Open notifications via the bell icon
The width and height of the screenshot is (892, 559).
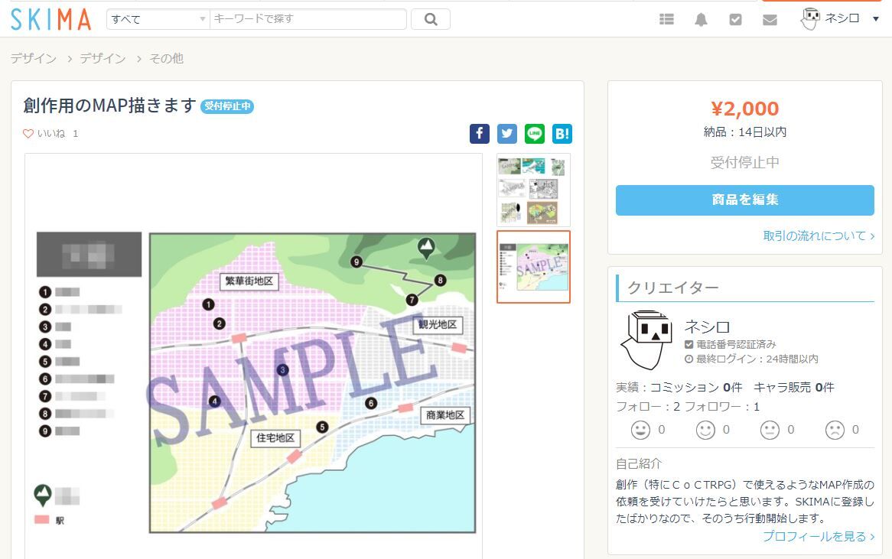(x=701, y=18)
